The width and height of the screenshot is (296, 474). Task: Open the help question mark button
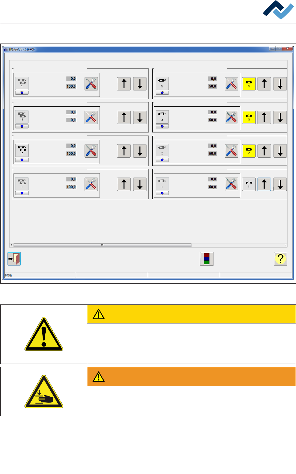pos(280,259)
